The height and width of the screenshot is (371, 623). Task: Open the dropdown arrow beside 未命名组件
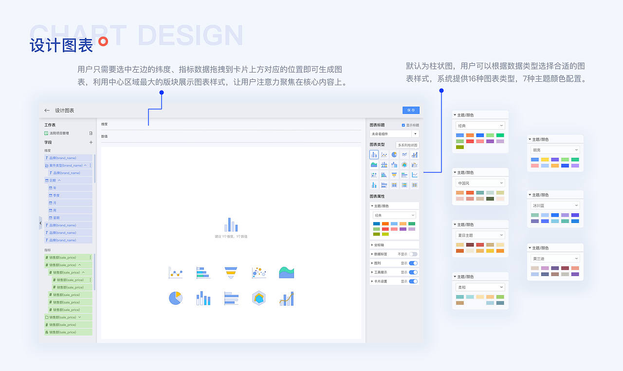(415, 133)
